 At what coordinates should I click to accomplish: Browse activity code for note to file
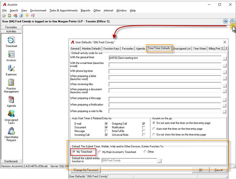click(224, 112)
